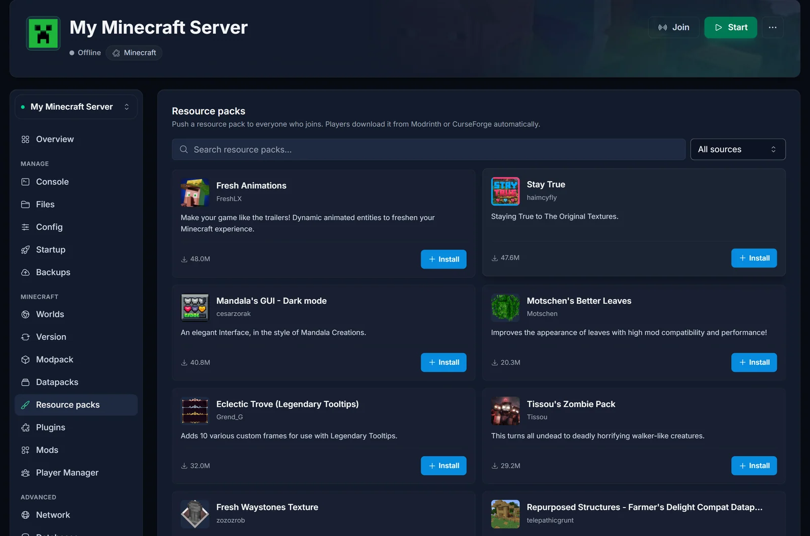This screenshot has width=810, height=536.
Task: Install Eclectic Trove (Legendary Tooltips)
Action: coord(443,466)
